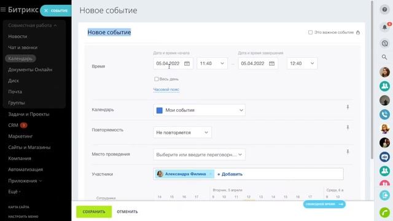Click the Битрикс logo text
Image resolution: width=393 pixels, height=221 pixels.
coord(23,10)
